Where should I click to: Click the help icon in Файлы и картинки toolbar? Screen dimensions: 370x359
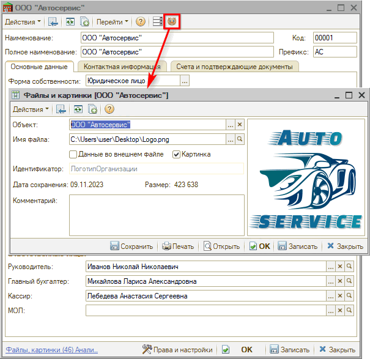tap(109, 109)
